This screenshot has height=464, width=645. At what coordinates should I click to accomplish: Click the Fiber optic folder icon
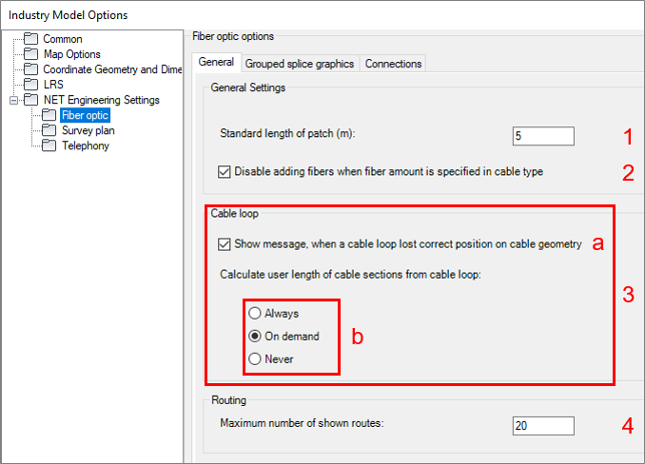point(49,115)
